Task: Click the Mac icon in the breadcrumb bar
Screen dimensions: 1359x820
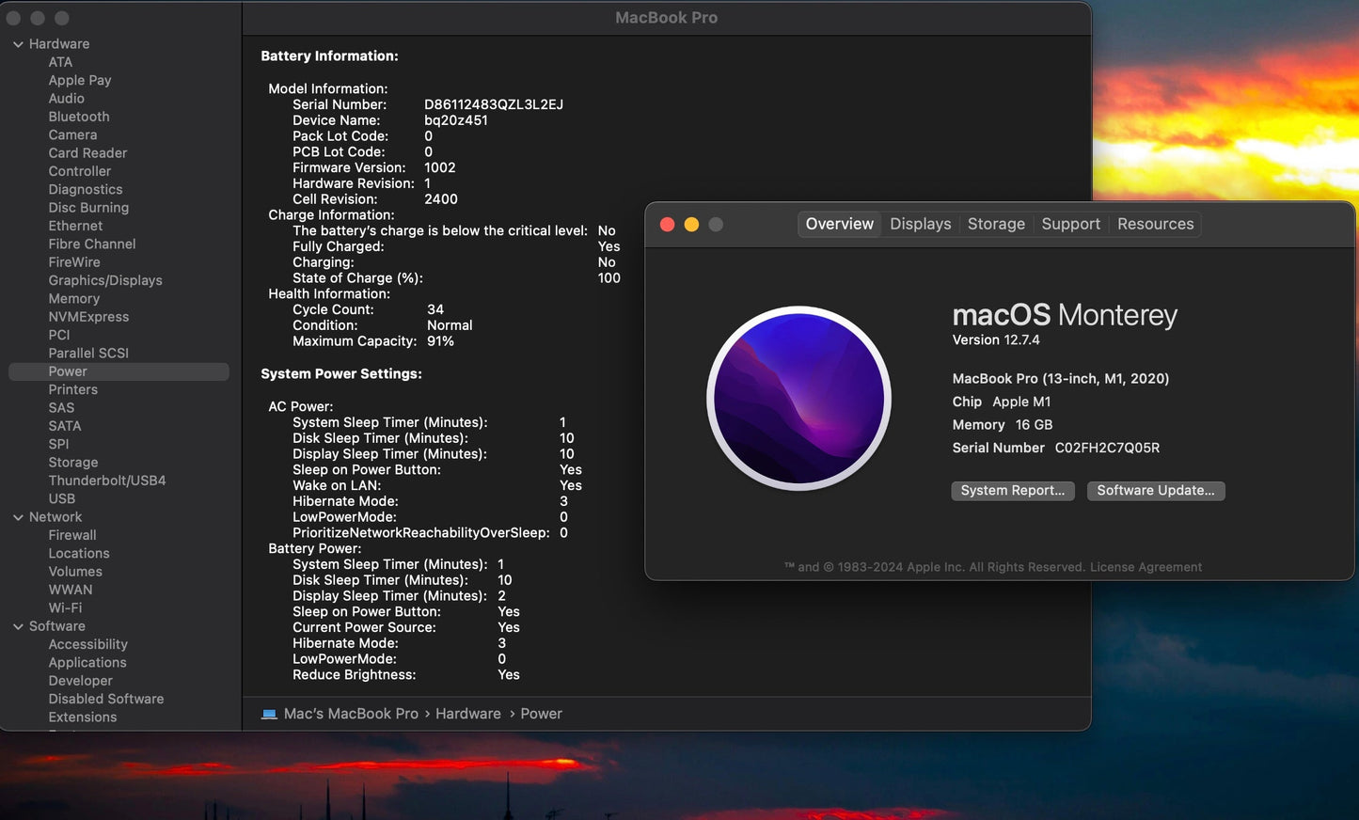Action: [268, 713]
